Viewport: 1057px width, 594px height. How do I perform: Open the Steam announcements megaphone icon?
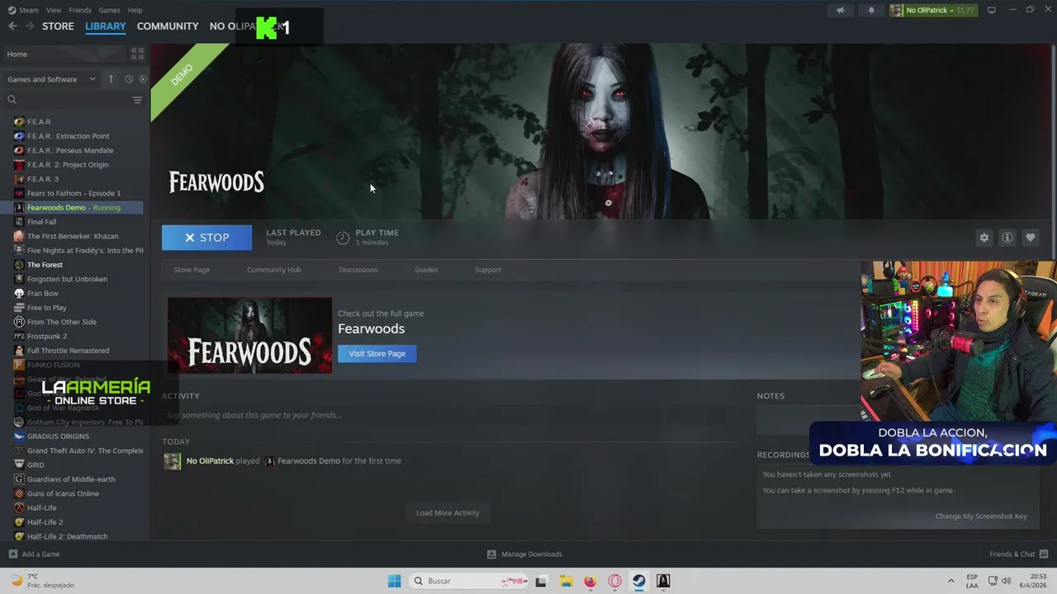(841, 10)
